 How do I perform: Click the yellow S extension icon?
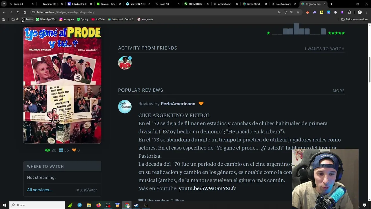click(x=321, y=12)
